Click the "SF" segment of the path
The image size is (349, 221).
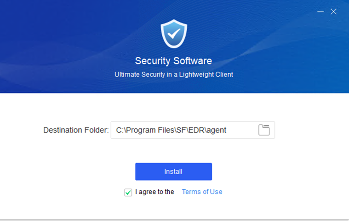178,130
